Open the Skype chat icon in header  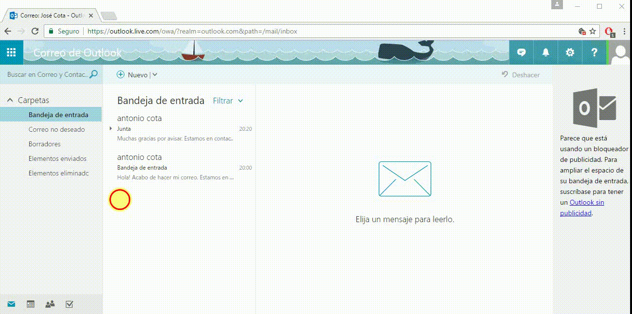pos(522,52)
